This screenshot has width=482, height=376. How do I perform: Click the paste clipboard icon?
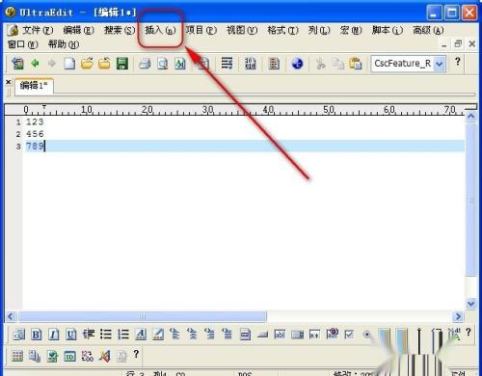point(356,64)
